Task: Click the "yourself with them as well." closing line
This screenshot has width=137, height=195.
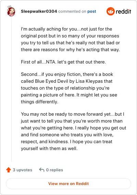Action: 49,149
